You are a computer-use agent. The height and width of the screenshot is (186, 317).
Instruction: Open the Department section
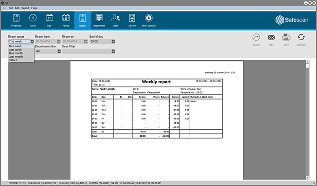99,20
